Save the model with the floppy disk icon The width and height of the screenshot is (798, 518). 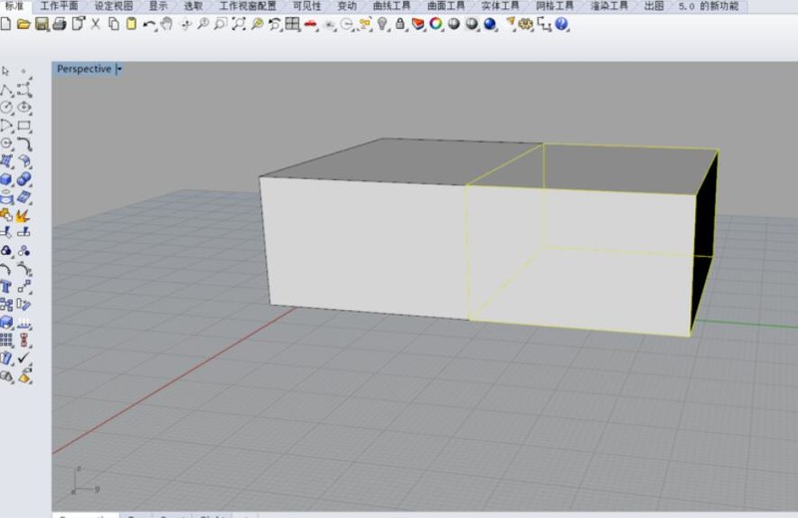click(x=42, y=24)
